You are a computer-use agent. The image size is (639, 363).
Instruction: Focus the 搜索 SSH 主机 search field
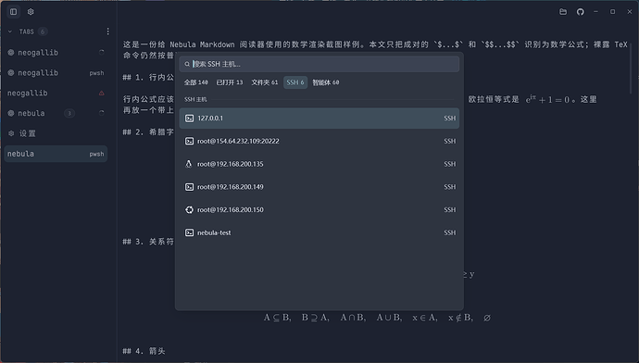[x=319, y=64]
